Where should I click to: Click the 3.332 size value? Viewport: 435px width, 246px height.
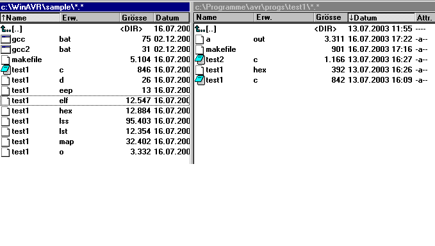[x=140, y=152]
